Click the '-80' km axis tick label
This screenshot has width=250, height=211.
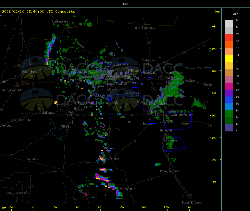[215, 26]
